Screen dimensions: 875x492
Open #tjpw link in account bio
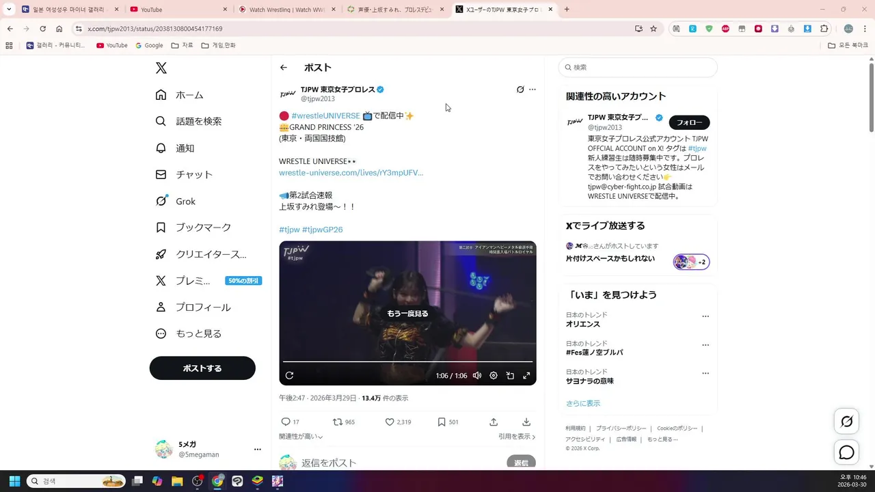coord(697,148)
